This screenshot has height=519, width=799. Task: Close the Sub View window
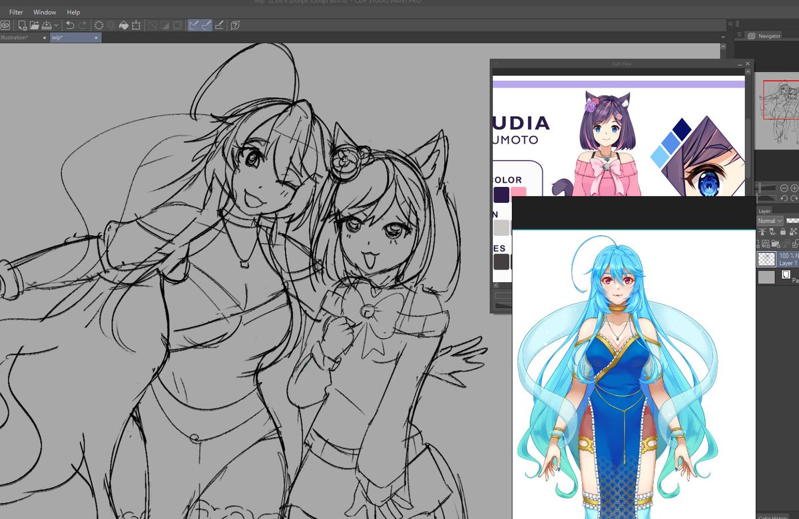tap(748, 63)
